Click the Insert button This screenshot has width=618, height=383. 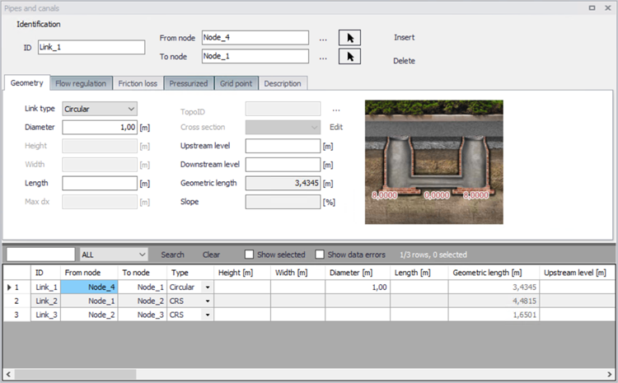(404, 37)
